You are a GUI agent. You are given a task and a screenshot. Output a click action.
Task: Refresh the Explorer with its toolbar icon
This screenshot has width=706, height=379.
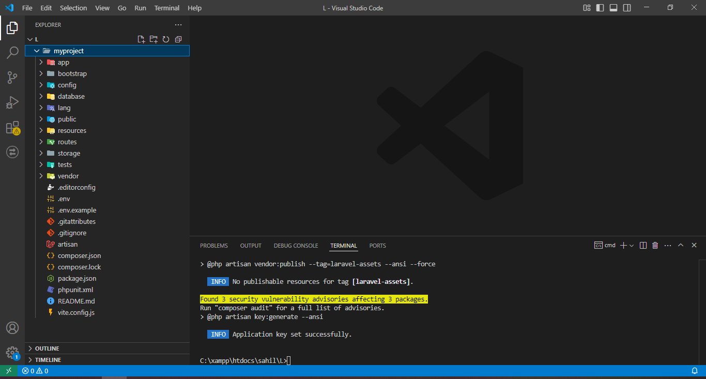(x=166, y=39)
